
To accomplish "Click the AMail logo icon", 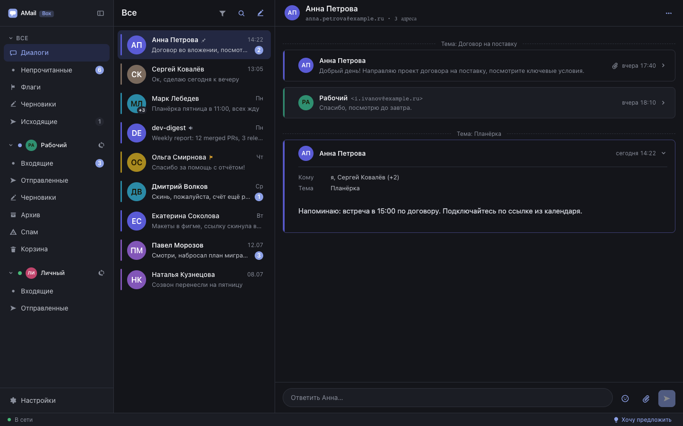I will point(13,13).
